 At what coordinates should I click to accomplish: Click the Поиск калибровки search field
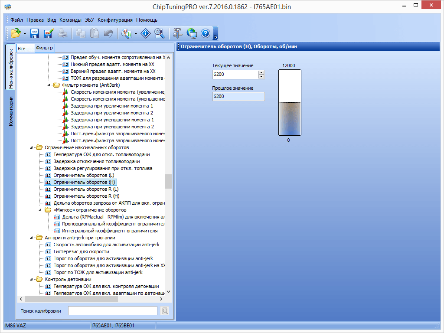tap(113, 310)
